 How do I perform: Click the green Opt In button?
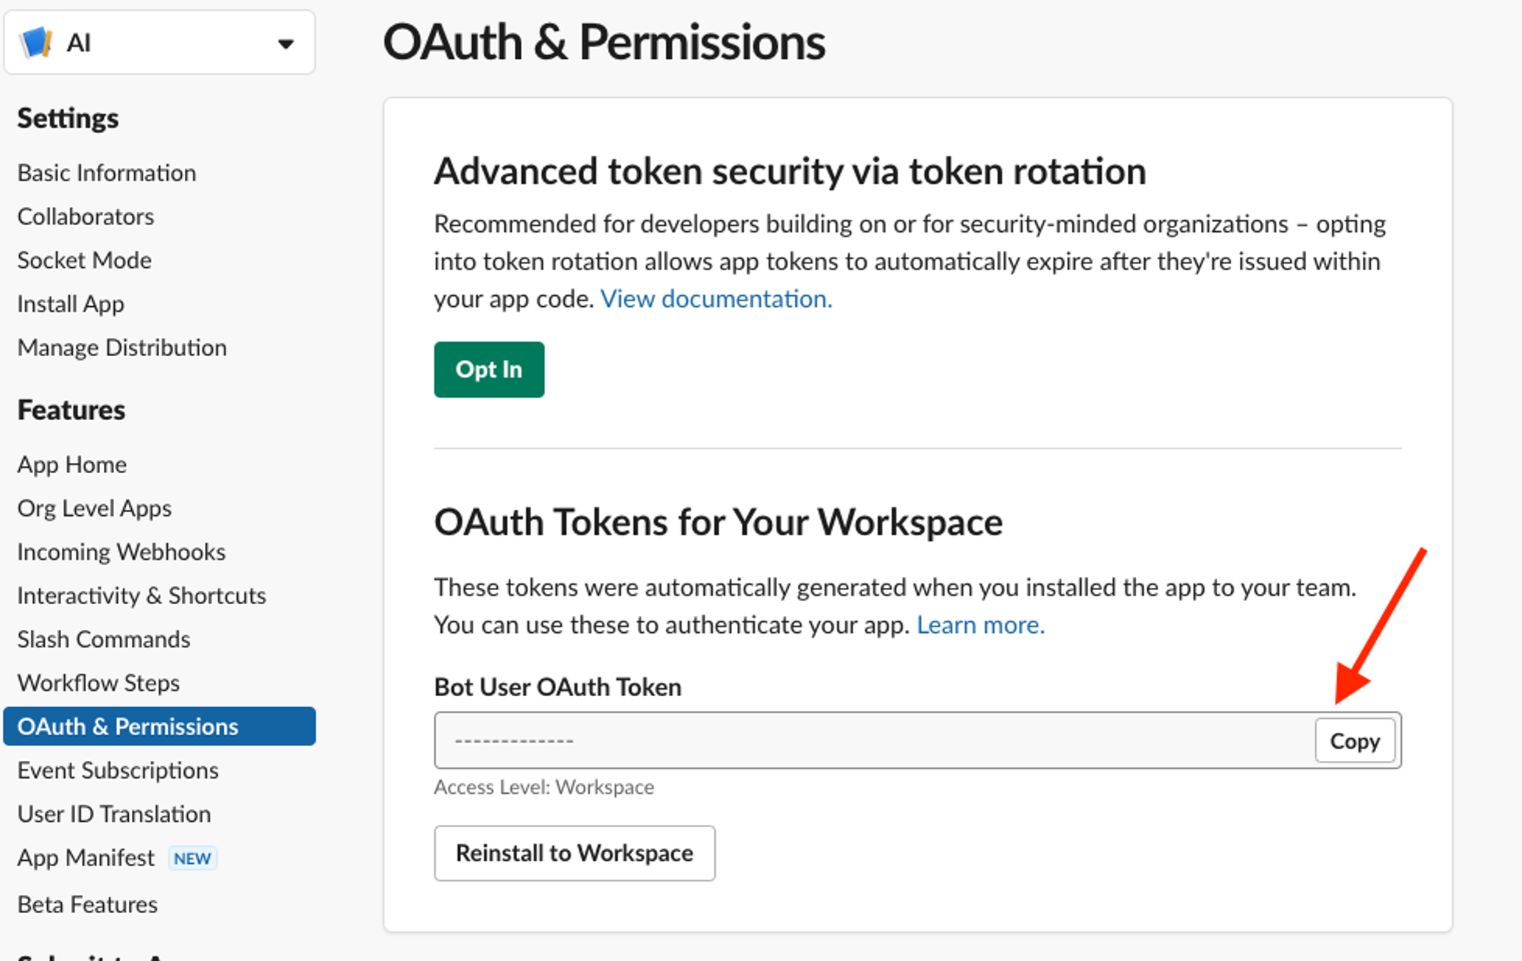[x=489, y=369]
